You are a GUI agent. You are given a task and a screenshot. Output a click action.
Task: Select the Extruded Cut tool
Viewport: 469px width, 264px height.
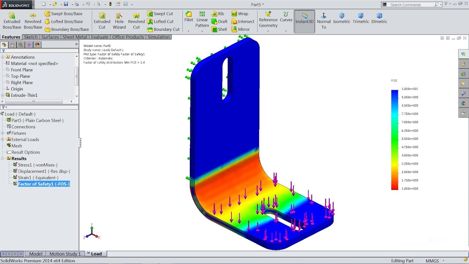point(102,21)
